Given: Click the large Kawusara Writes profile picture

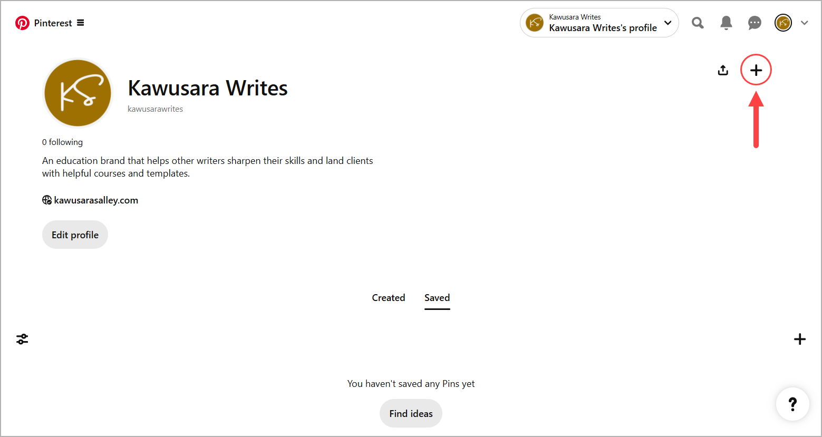Looking at the screenshot, I should [78, 93].
